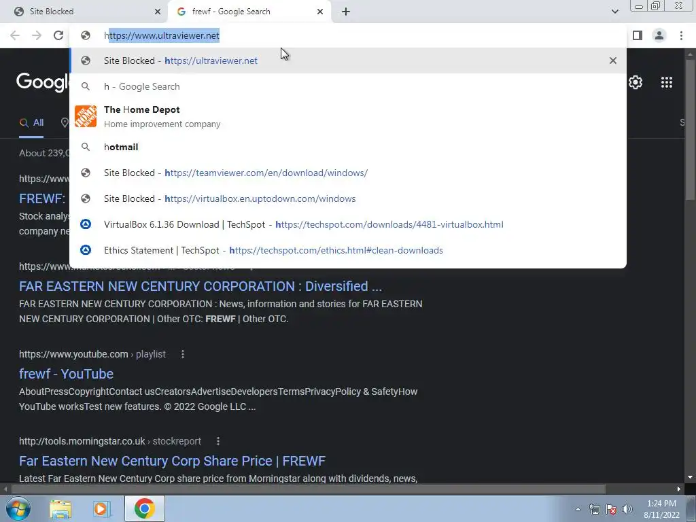Open the frewf - YouTube result
This screenshot has width=696, height=522.
click(66, 374)
